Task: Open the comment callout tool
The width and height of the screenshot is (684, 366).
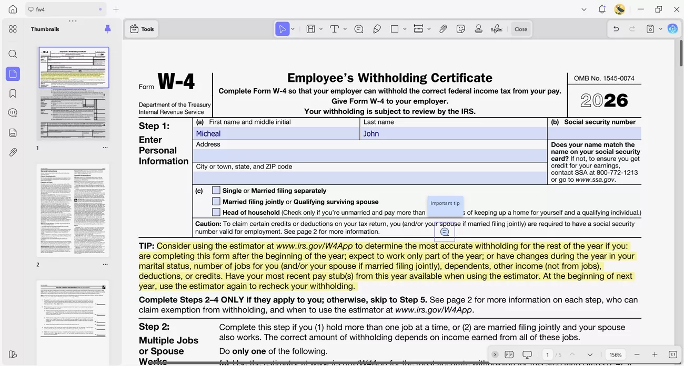Action: coord(358,29)
